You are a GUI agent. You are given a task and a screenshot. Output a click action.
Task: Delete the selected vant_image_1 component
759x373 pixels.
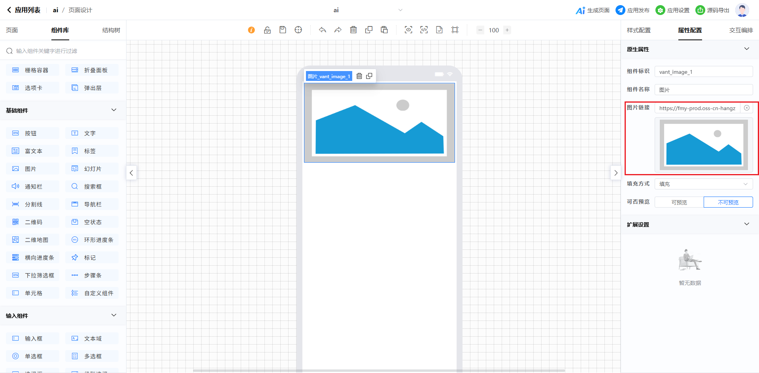[359, 76]
